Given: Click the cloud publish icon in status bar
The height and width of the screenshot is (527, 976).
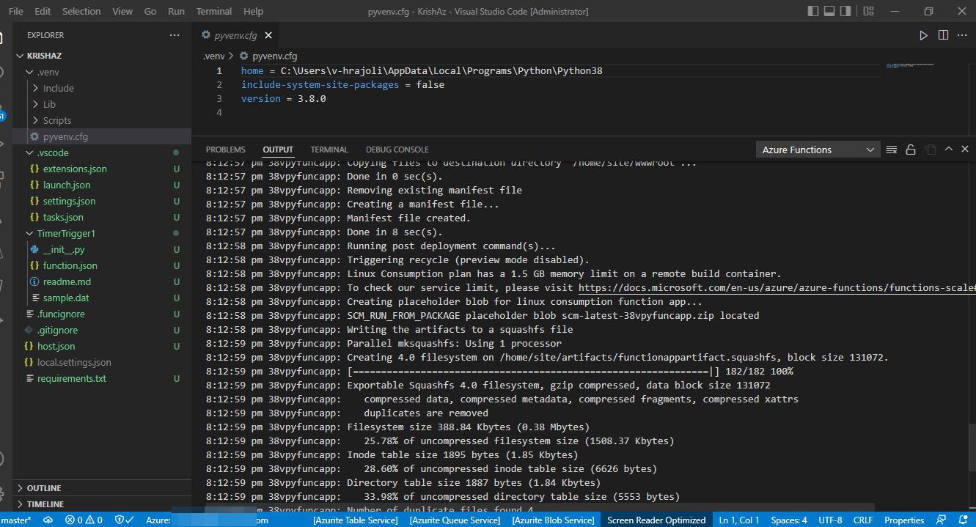Looking at the screenshot, I should [x=48, y=520].
